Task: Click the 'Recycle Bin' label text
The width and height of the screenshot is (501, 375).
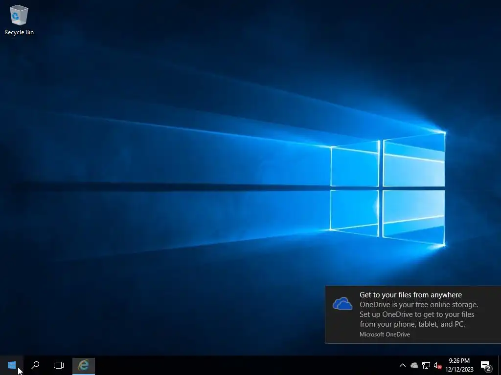Action: click(x=19, y=32)
